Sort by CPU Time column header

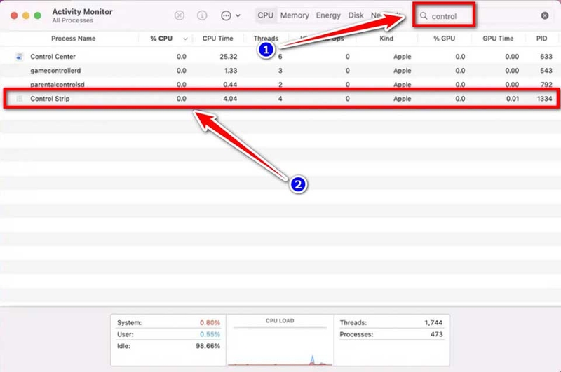(218, 39)
